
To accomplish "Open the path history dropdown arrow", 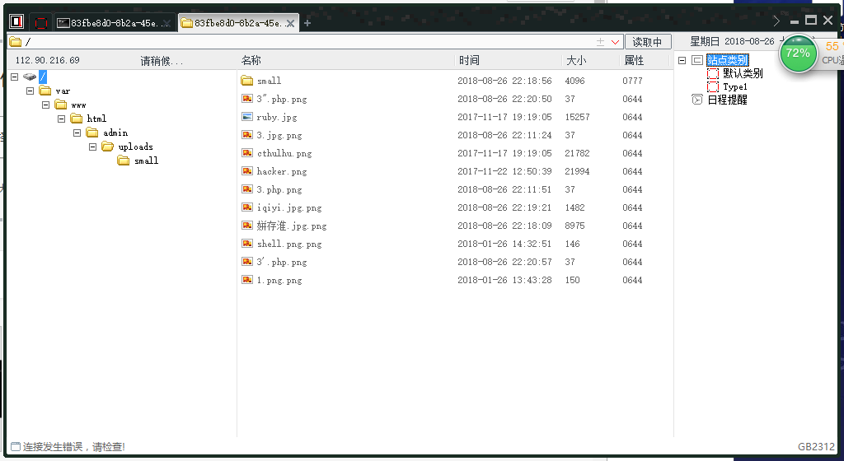I will pos(615,42).
